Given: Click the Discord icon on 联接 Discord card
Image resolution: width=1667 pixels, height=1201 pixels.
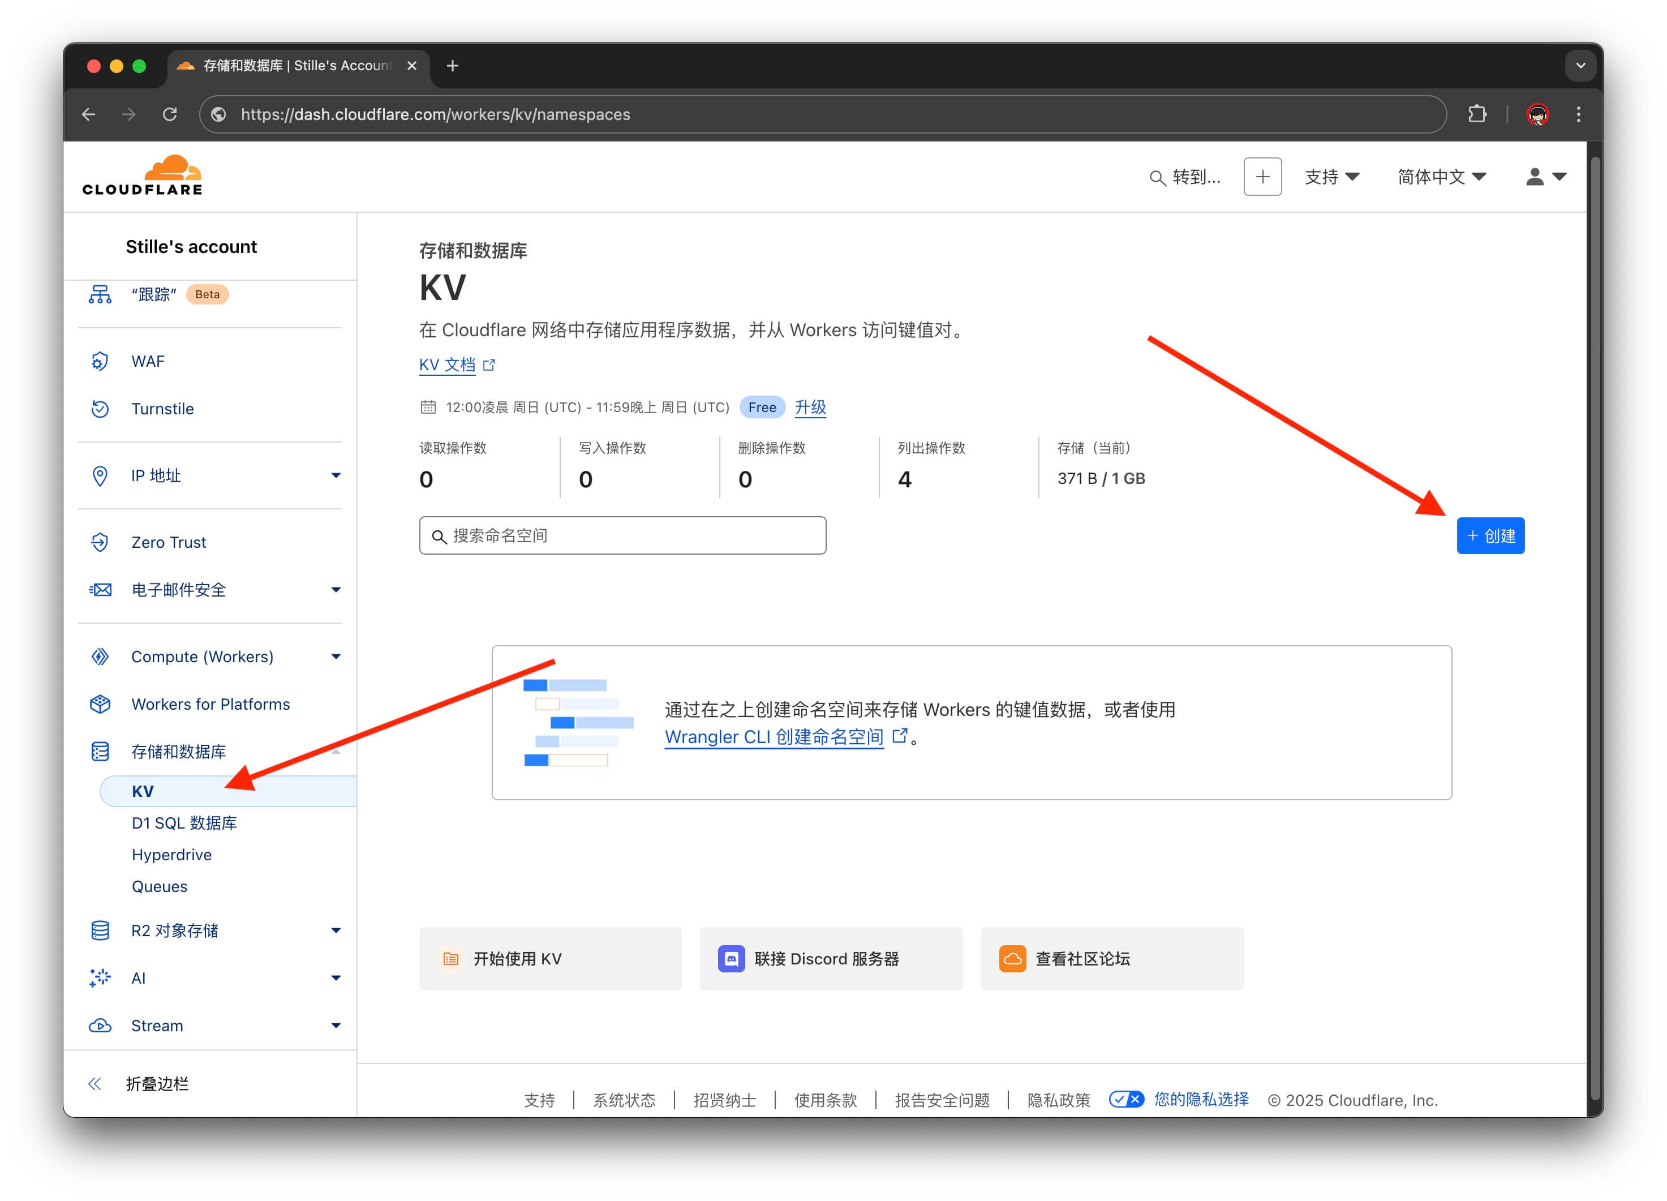Looking at the screenshot, I should pos(731,958).
